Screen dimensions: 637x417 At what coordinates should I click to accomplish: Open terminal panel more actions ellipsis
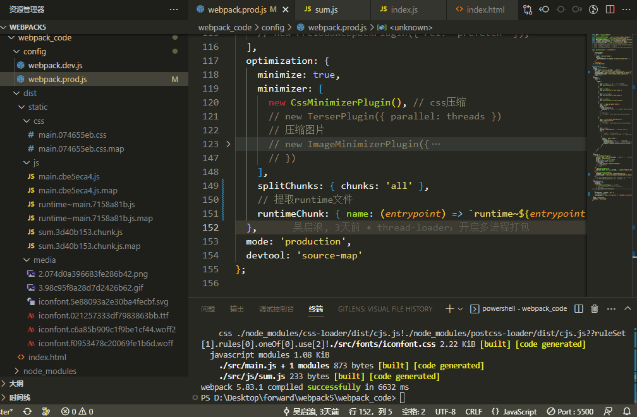click(x=611, y=308)
